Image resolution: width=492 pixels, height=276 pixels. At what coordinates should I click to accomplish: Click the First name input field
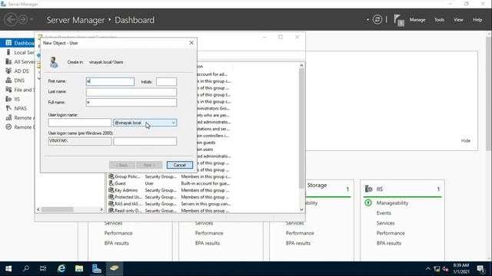pyautogui.click(x=110, y=81)
